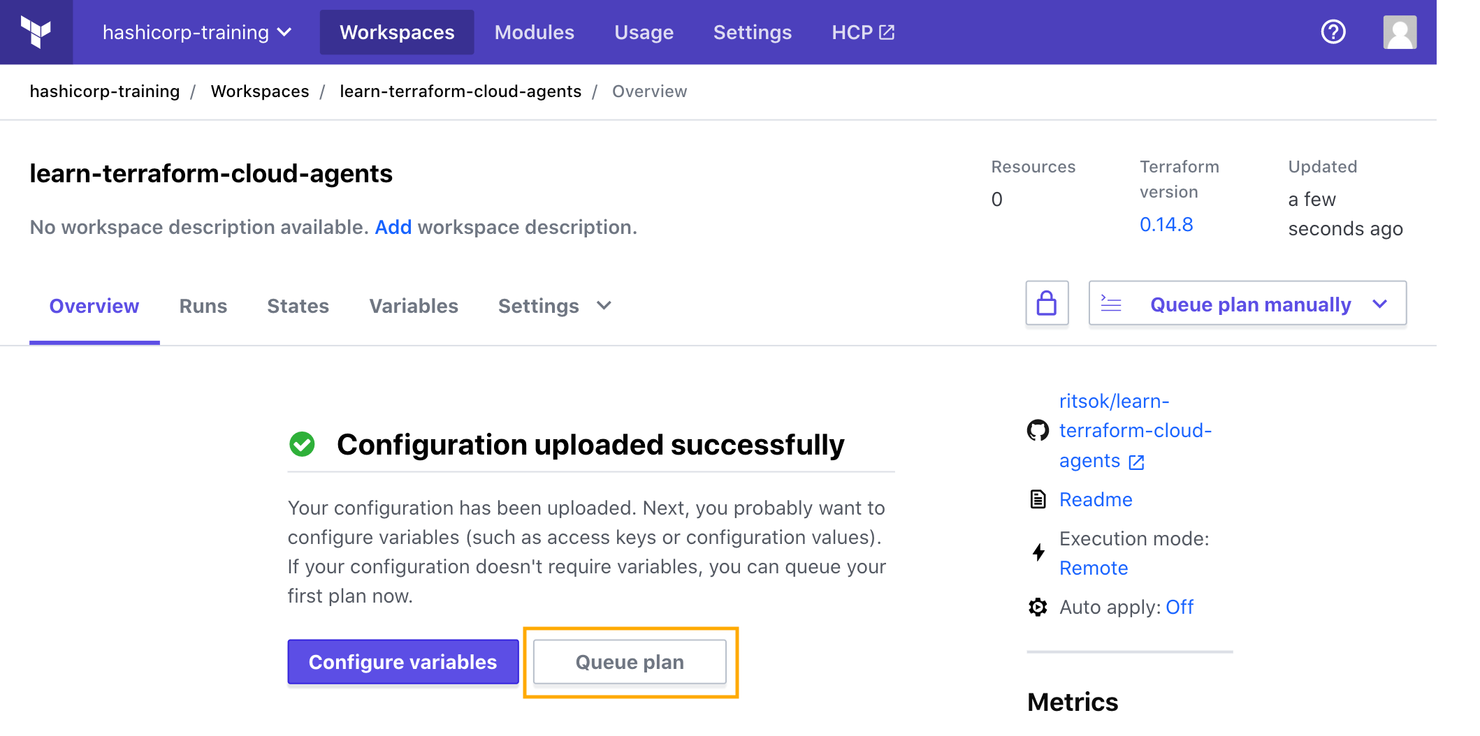The height and width of the screenshot is (736, 1480).
Task: Click Workspaces breadcrumb link
Action: pos(260,91)
